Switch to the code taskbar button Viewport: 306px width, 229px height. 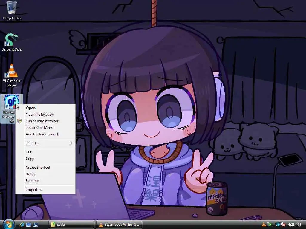click(x=71, y=225)
